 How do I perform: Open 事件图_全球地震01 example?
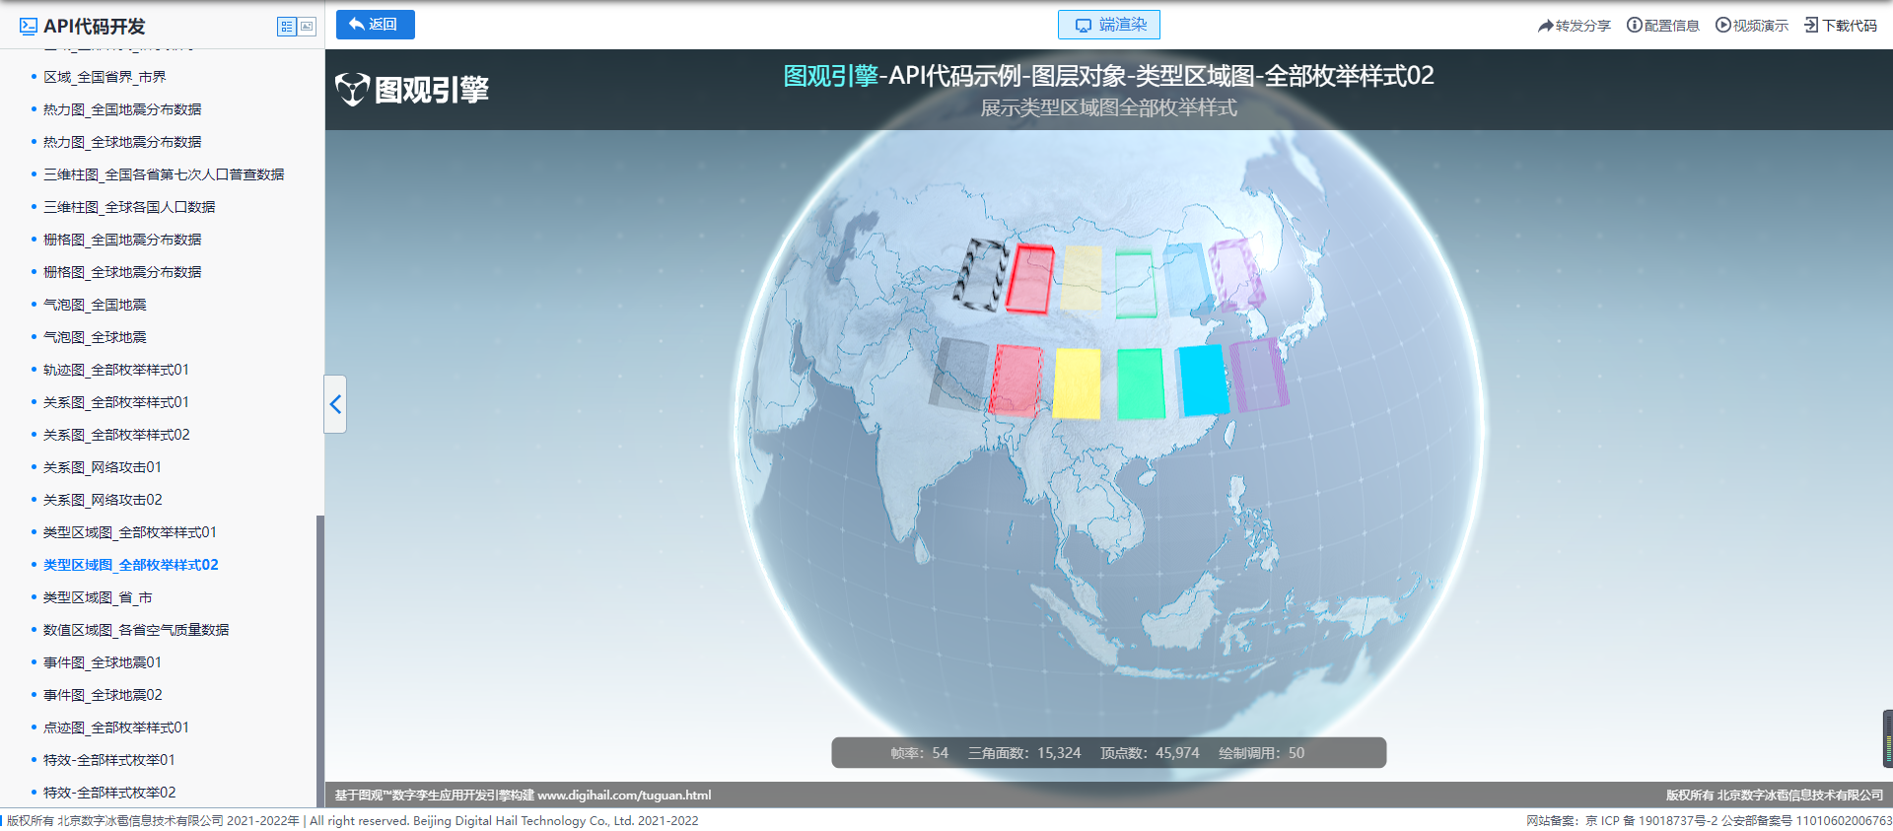103,662
